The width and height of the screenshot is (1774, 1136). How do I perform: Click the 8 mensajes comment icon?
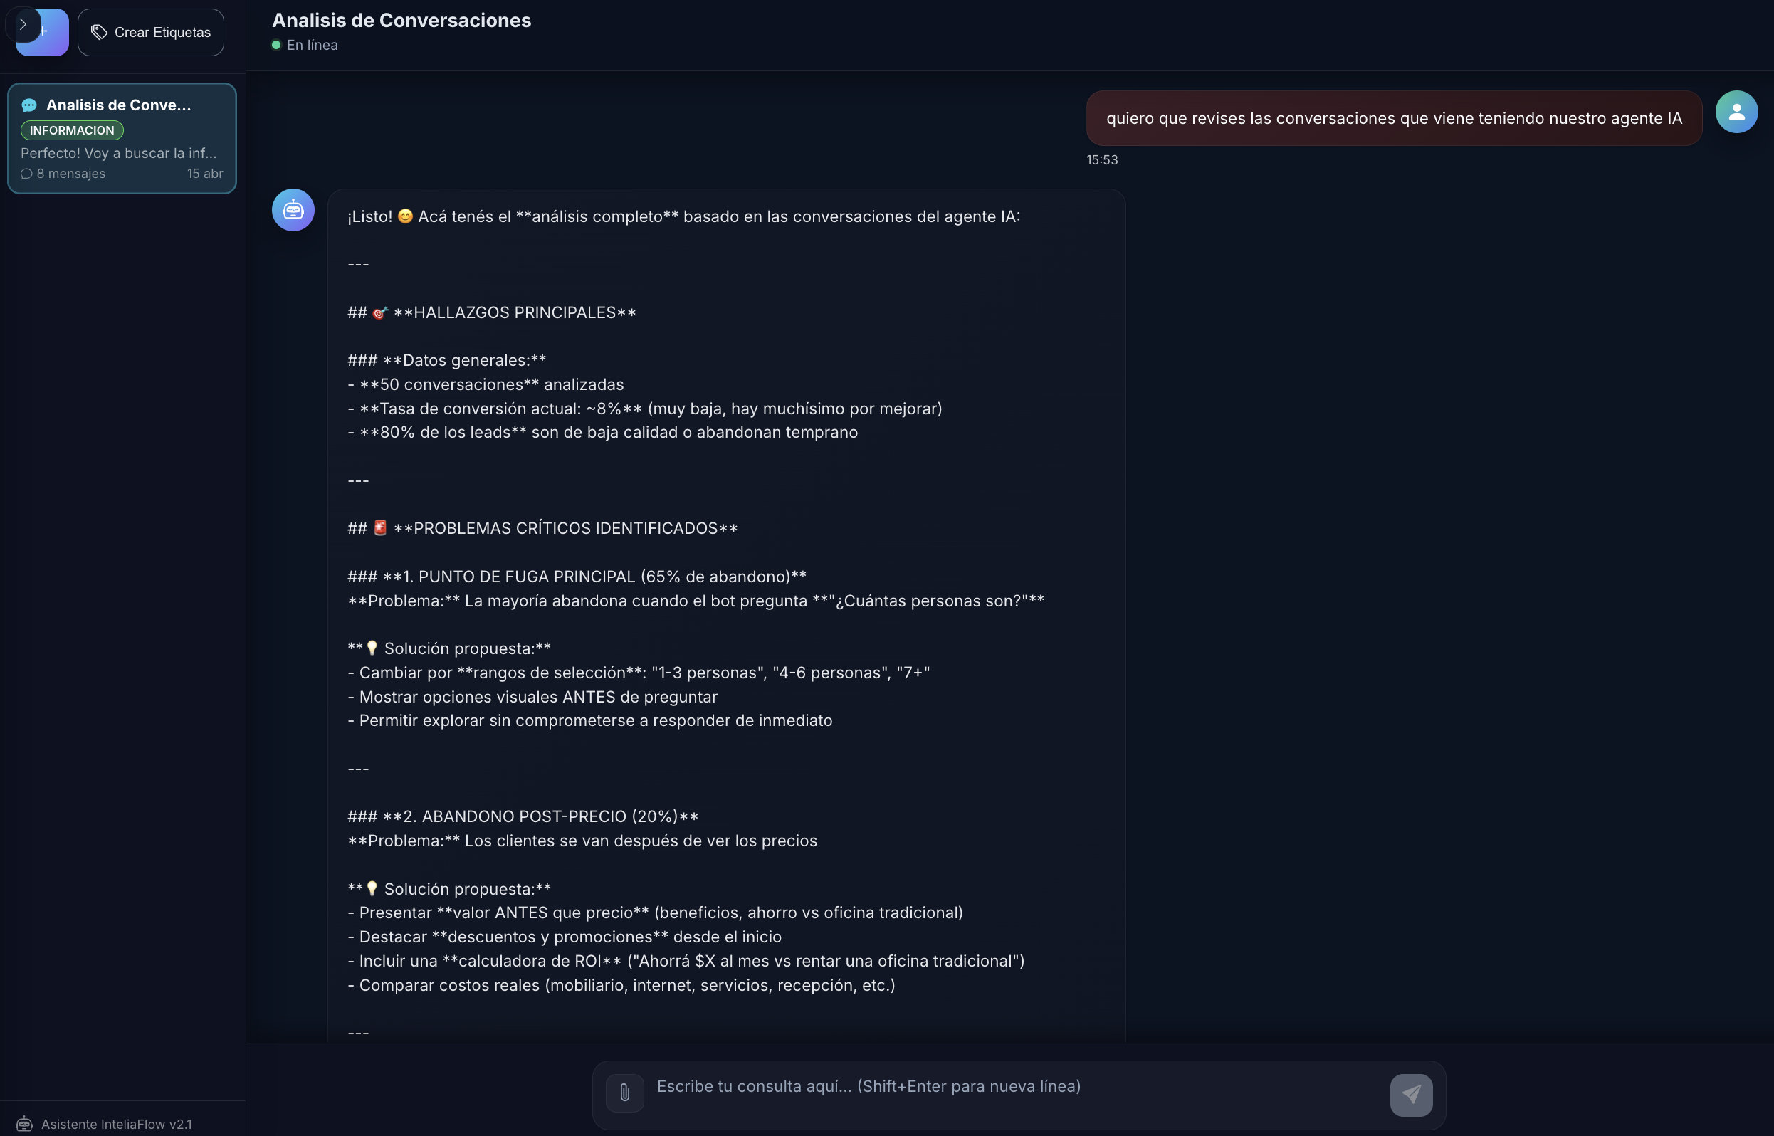point(26,174)
